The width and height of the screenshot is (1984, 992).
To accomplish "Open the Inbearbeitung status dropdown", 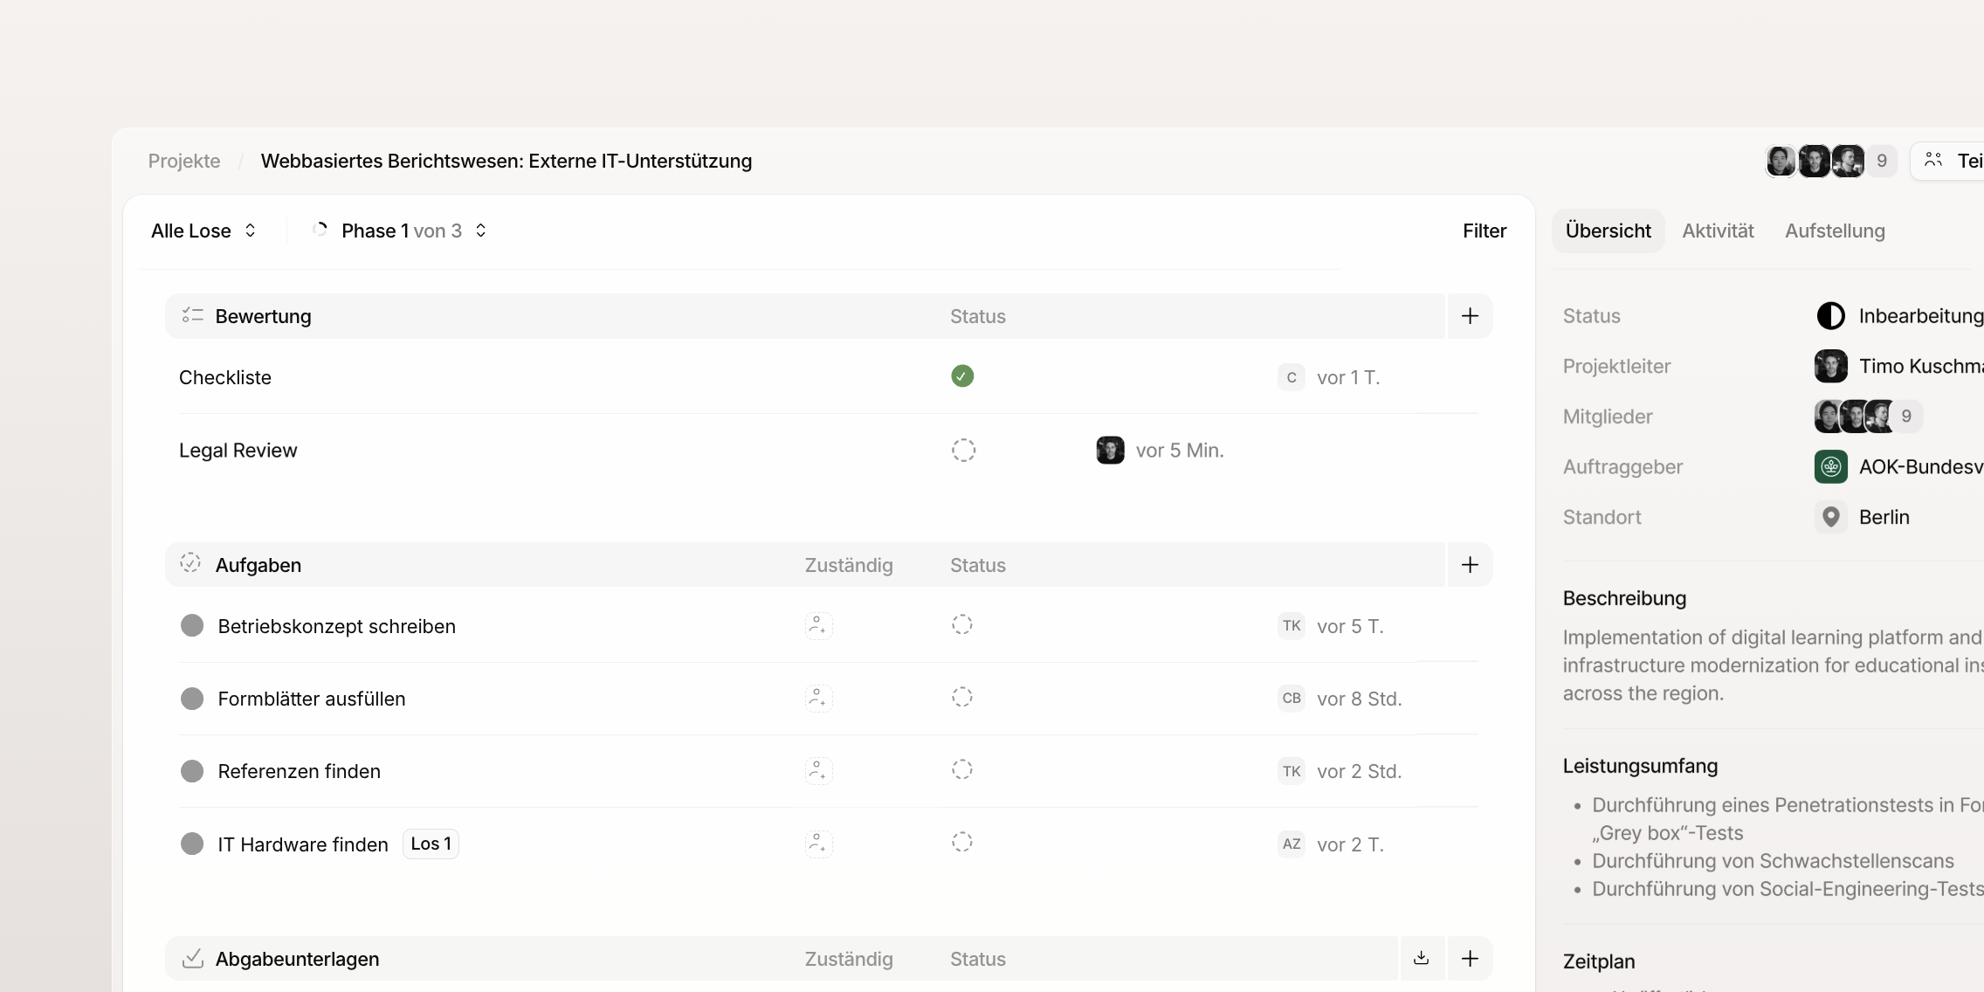I will point(1899,316).
